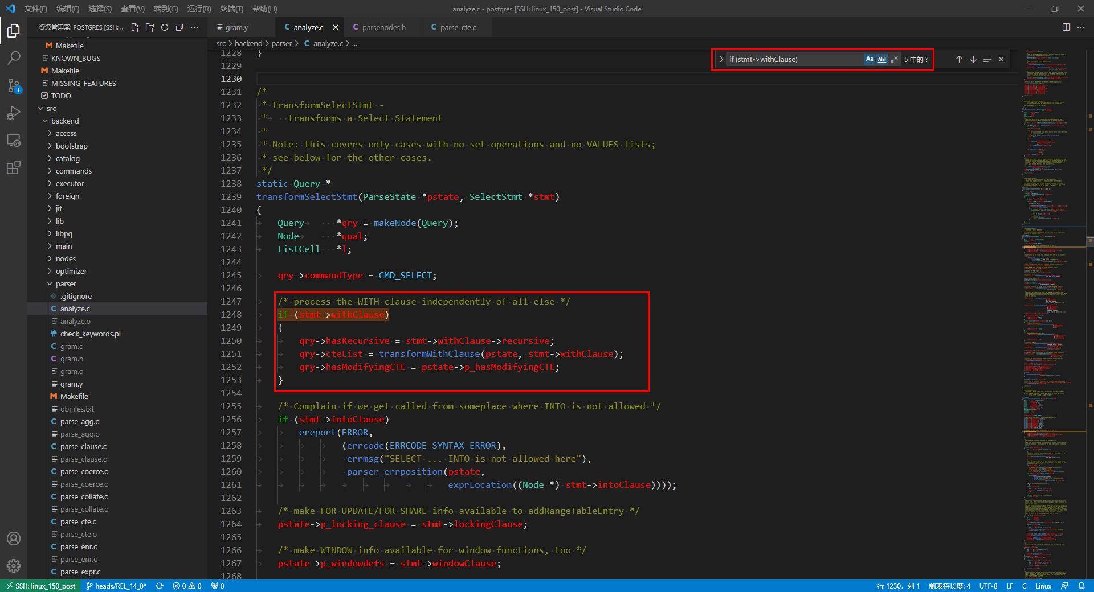Open feedback icon in status bar

click(x=1064, y=586)
